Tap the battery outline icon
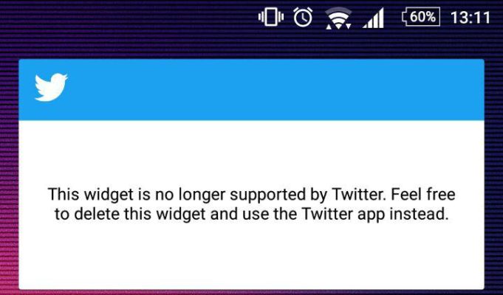Image resolution: width=503 pixels, height=295 pixels. coord(421,17)
